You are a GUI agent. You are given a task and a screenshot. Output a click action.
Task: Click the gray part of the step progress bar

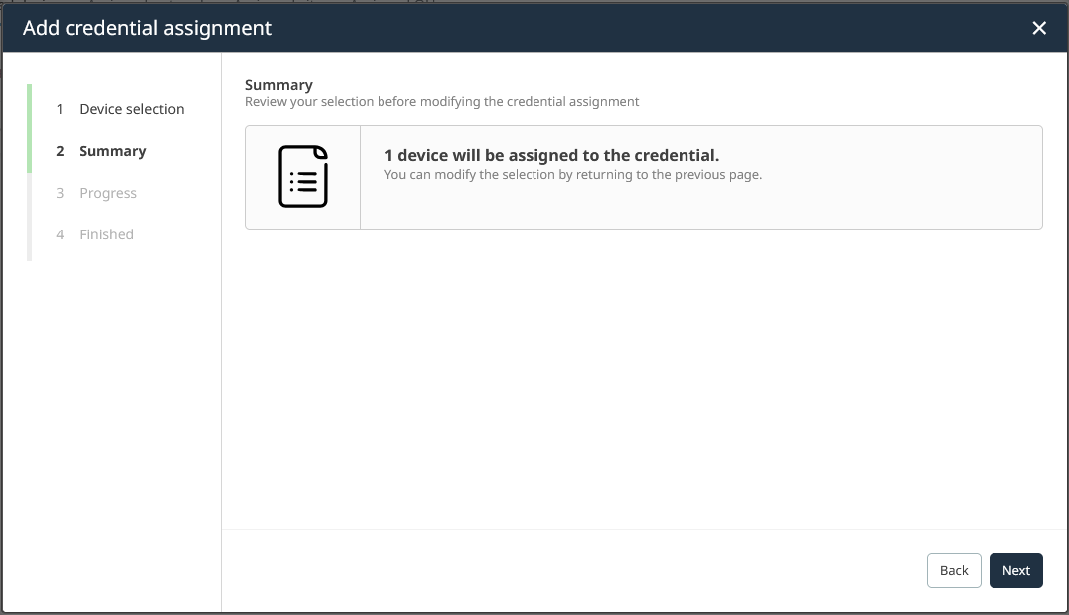coord(30,217)
